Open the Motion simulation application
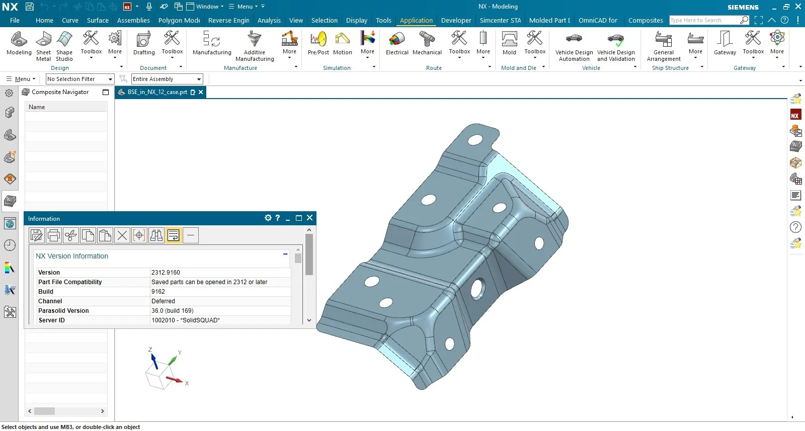Image resolution: width=805 pixels, height=431 pixels. [x=343, y=43]
